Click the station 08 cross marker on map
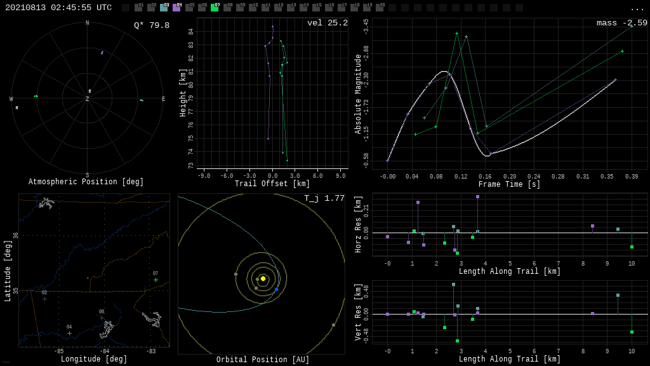 (102, 318)
